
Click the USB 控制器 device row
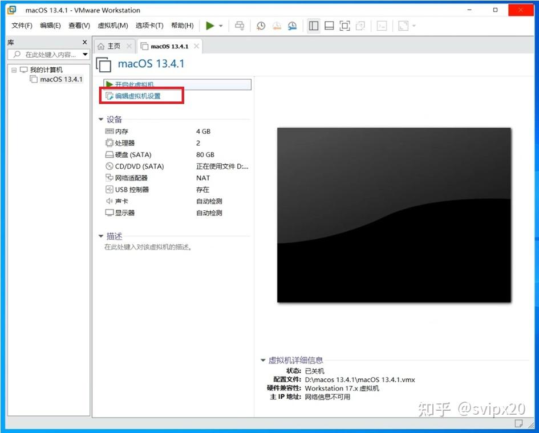click(x=177, y=190)
